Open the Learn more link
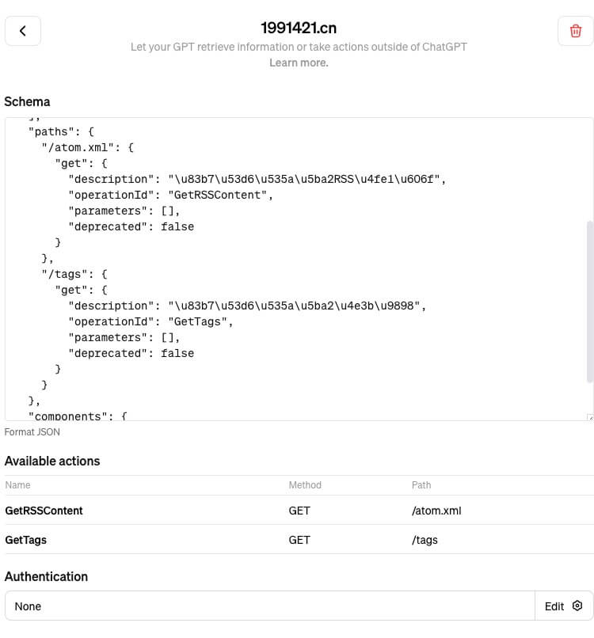 pyautogui.click(x=299, y=63)
